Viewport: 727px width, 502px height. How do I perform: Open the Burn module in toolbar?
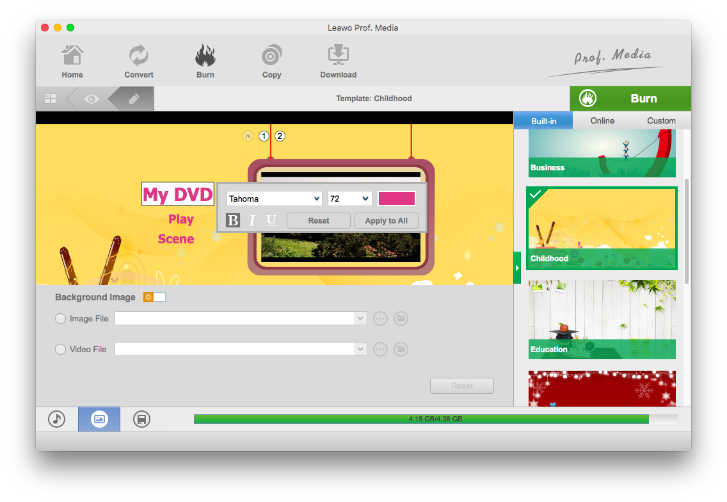pos(205,61)
